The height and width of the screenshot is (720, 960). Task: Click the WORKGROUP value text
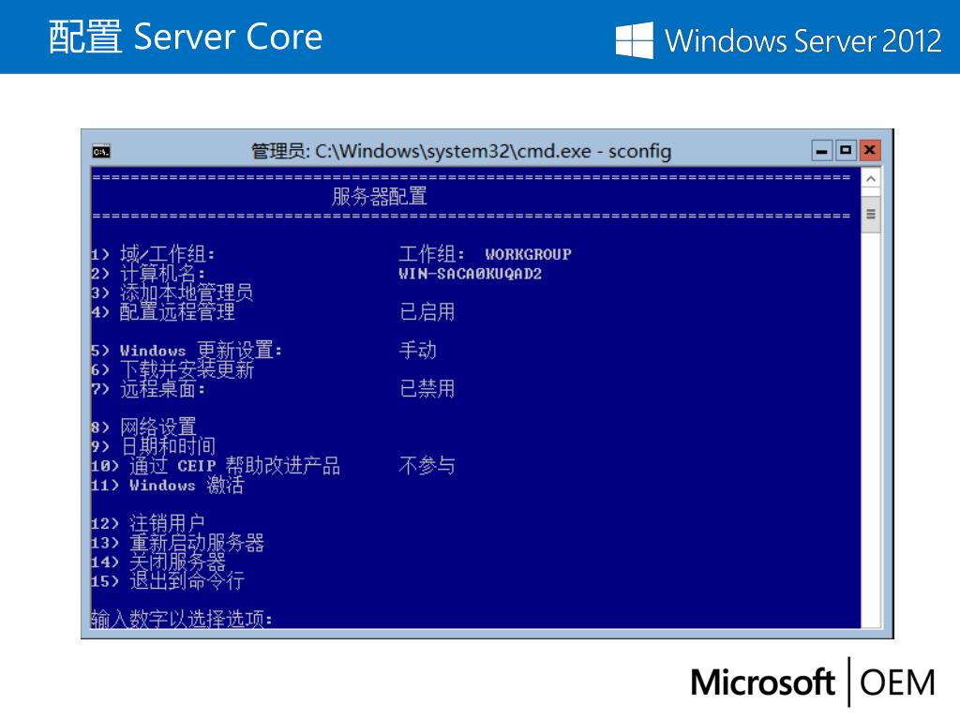(x=528, y=254)
